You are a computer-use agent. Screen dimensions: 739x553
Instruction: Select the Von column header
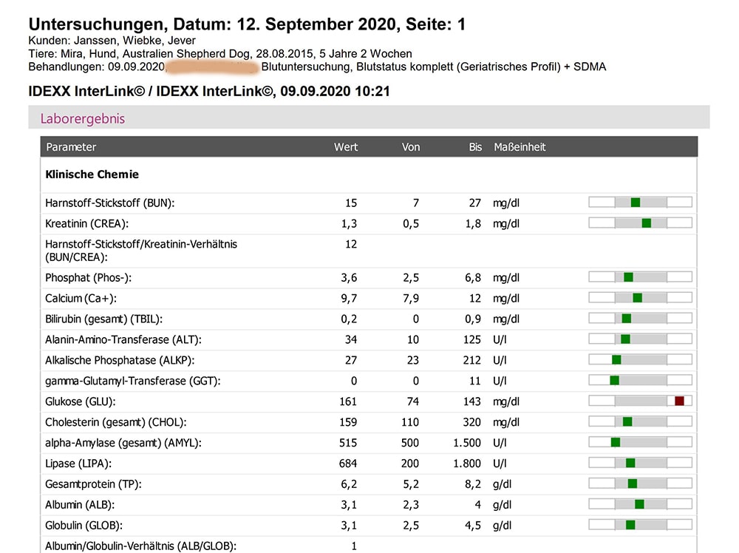(x=411, y=147)
